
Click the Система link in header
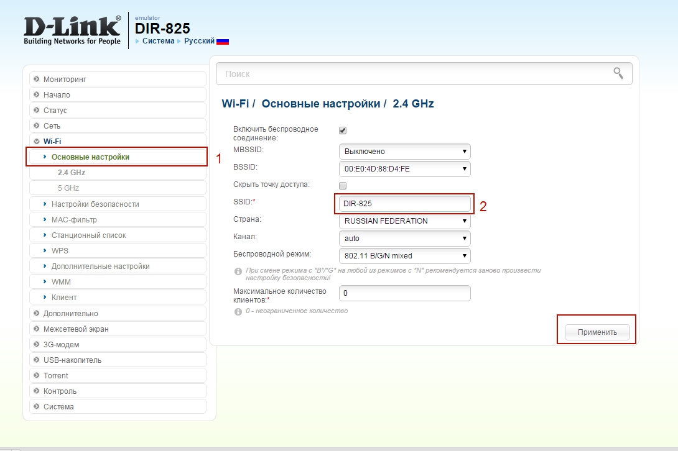coord(158,41)
